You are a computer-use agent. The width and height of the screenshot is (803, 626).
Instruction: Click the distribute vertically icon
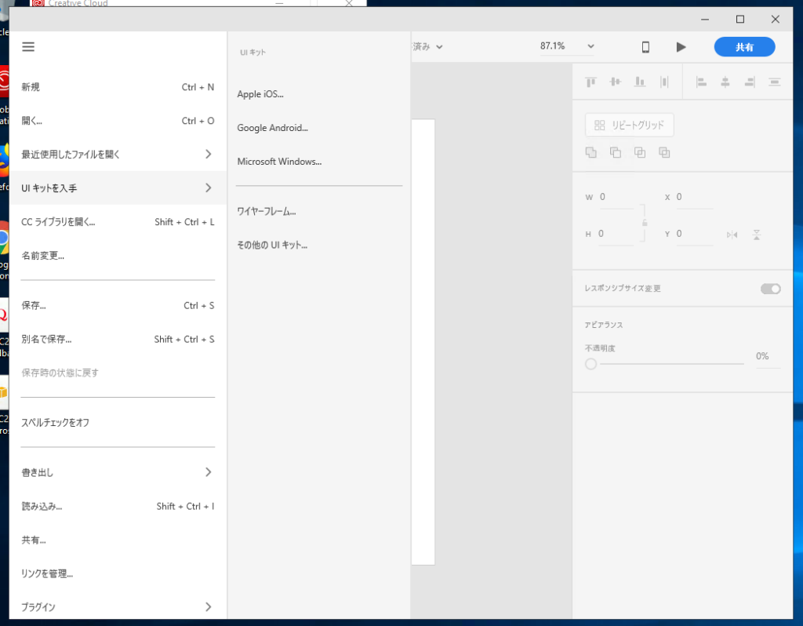click(x=664, y=82)
